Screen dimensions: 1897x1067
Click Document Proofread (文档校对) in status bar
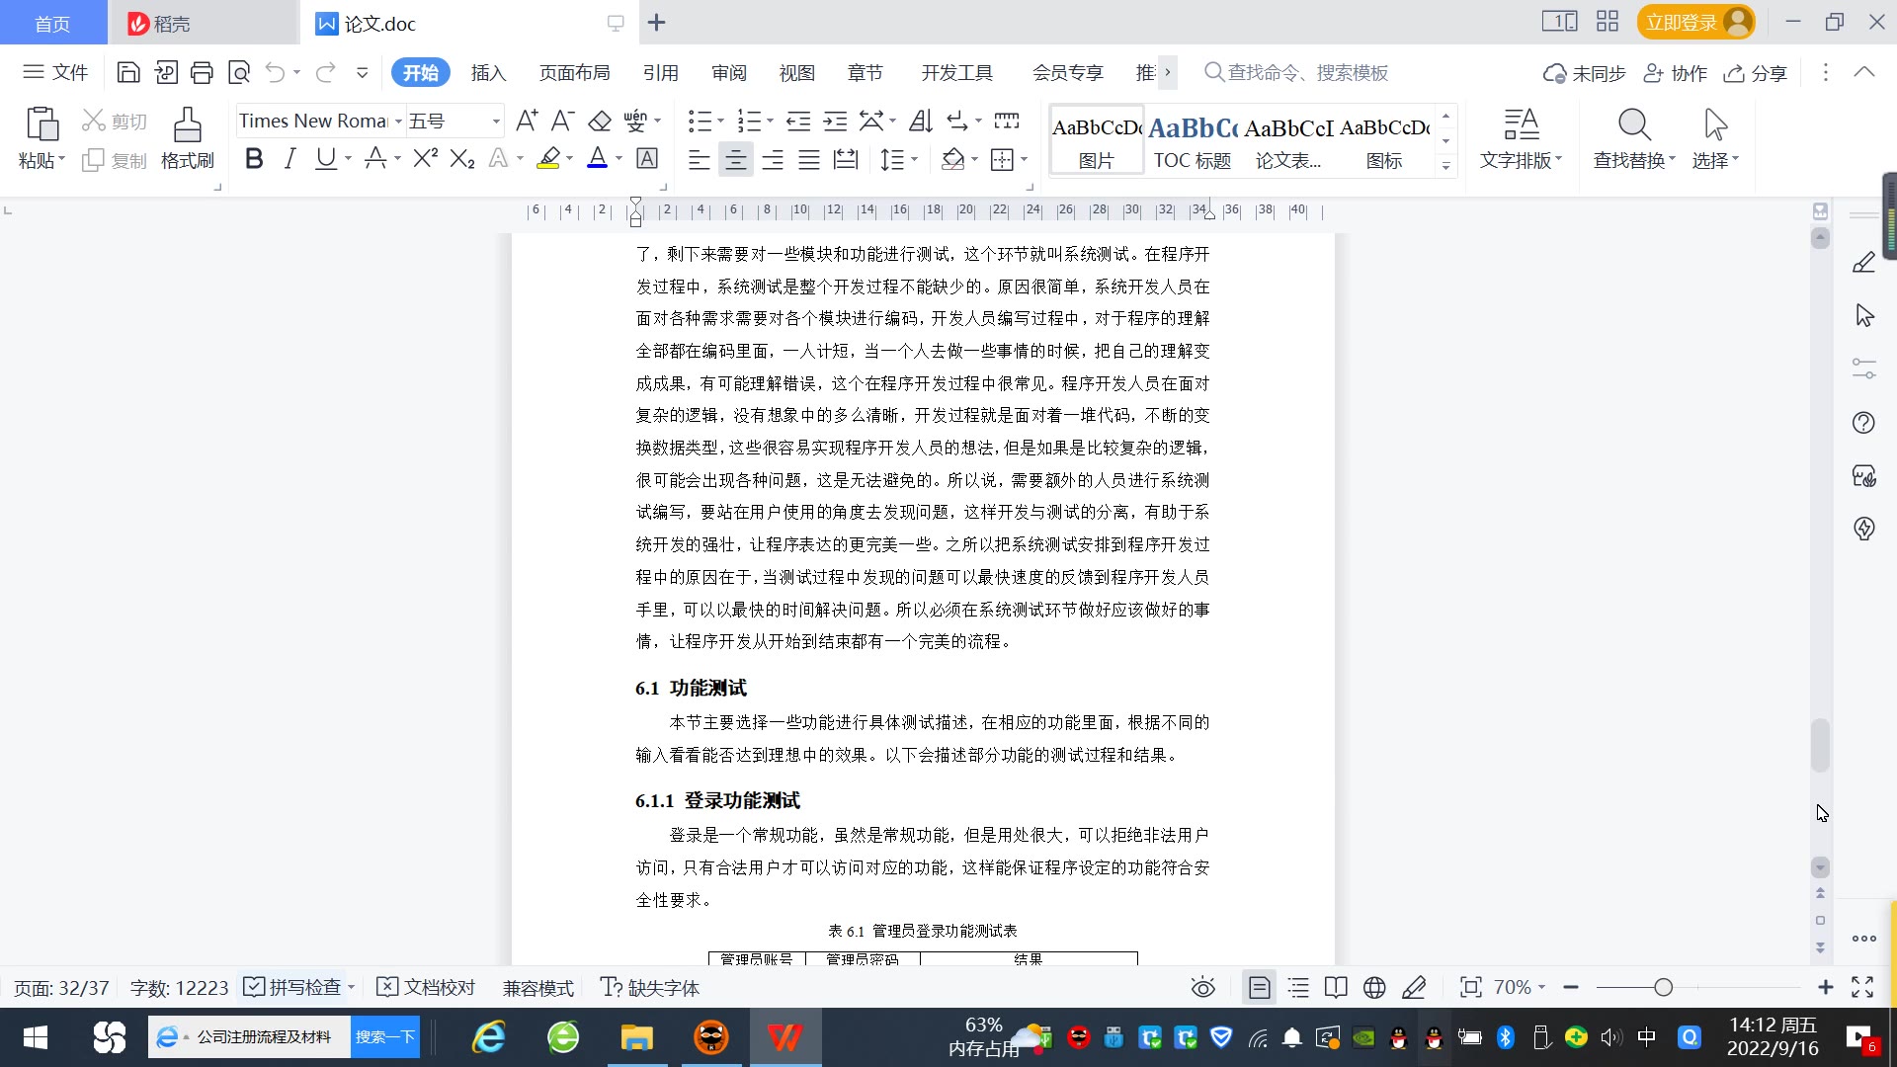427,987
